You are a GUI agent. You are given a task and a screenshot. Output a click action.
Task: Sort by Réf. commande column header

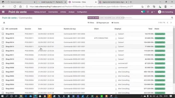11,29
